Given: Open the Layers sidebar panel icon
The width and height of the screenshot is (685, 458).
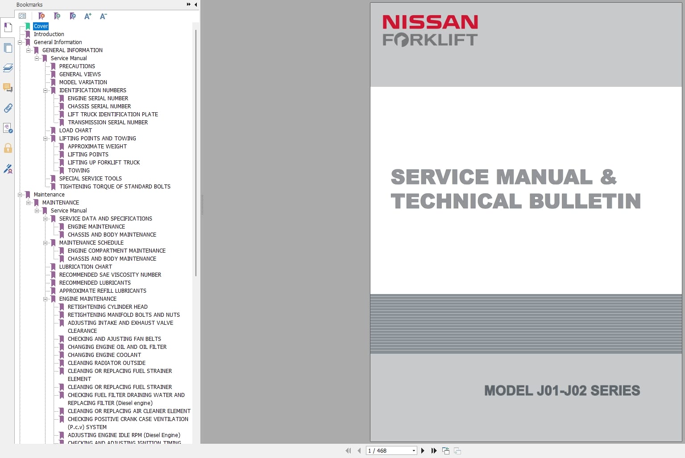Looking at the screenshot, I should (x=8, y=68).
